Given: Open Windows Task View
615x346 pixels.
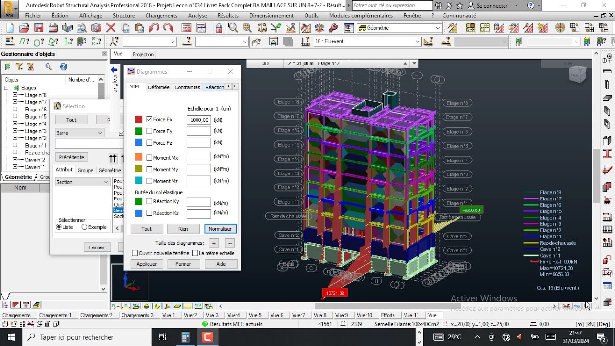Looking at the screenshot, I should coord(162,337).
